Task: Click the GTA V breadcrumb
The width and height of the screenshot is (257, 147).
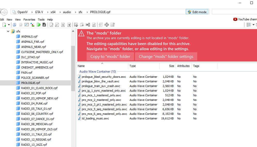Action: (x=39, y=12)
